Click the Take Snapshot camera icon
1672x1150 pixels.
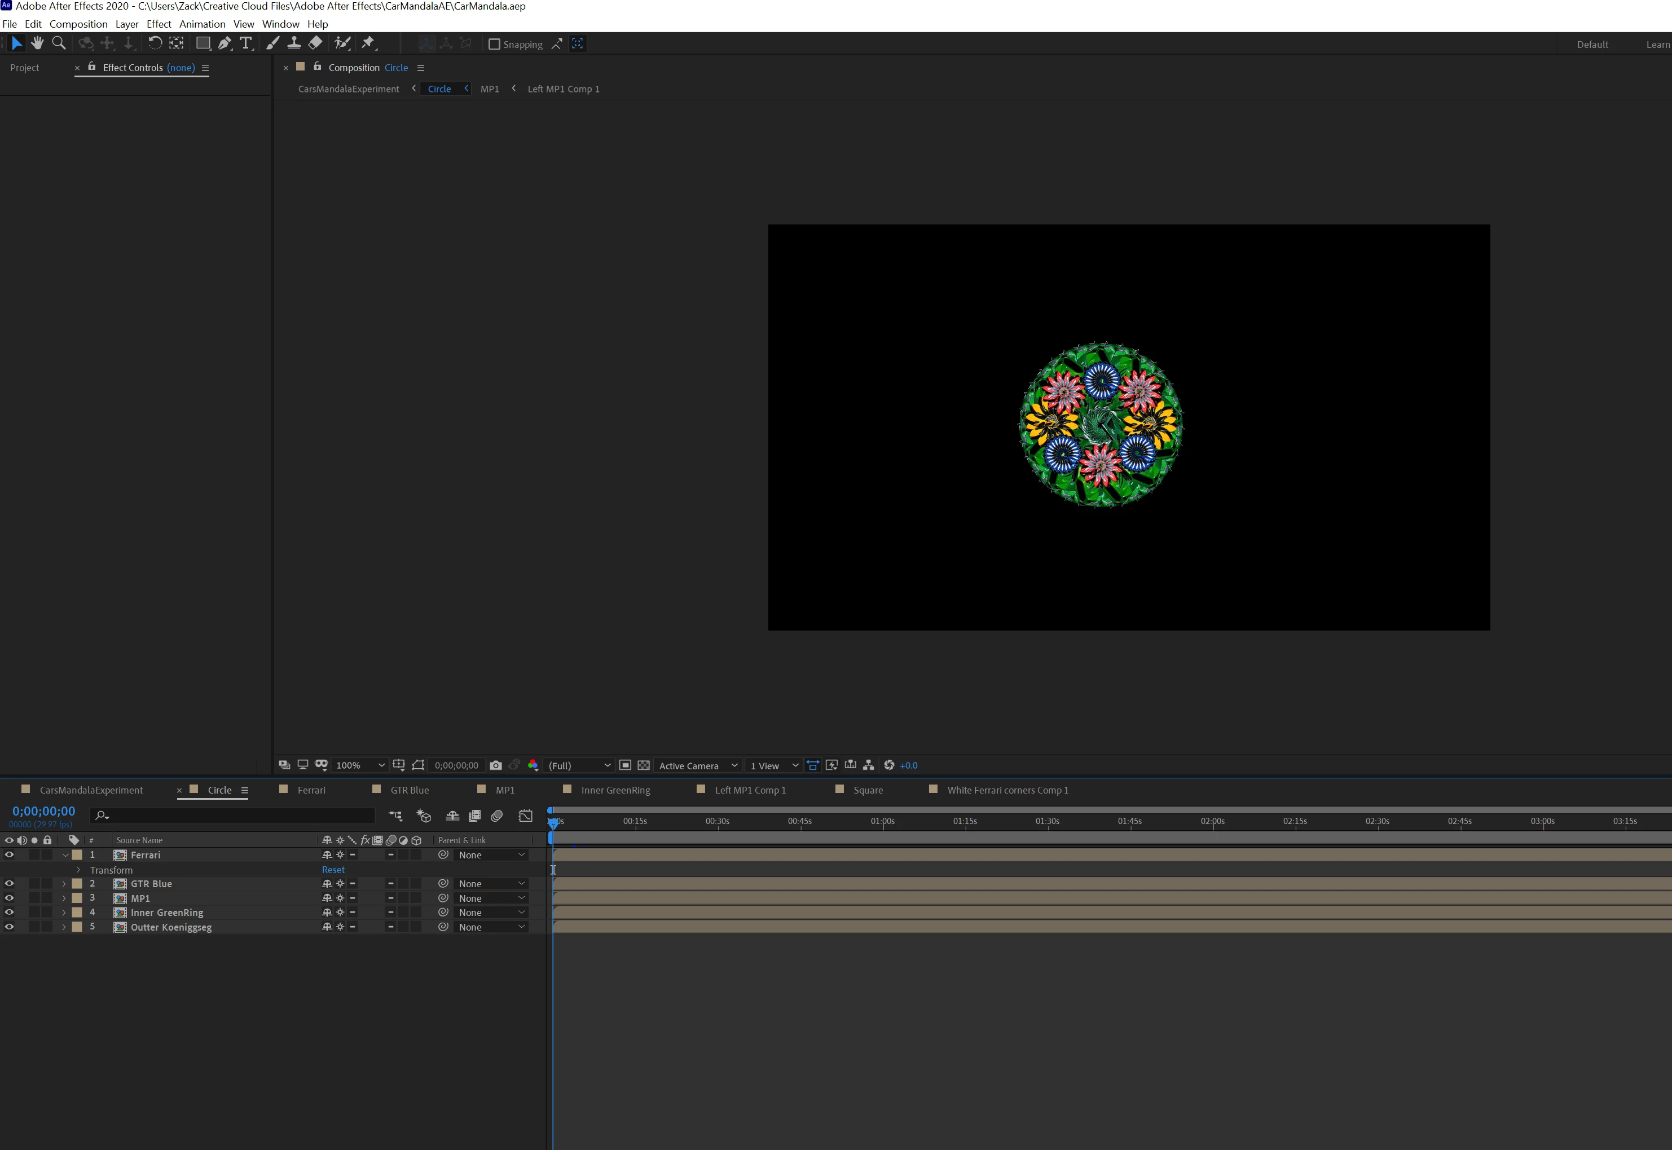pyautogui.click(x=496, y=765)
